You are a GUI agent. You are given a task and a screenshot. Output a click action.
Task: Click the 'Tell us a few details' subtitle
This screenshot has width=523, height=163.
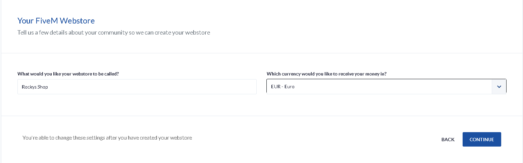click(x=114, y=33)
